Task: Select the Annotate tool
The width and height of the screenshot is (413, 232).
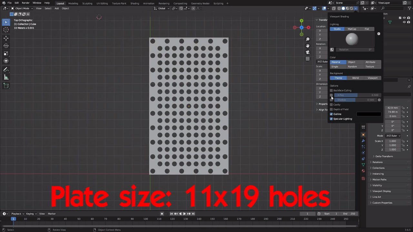Action: pos(6,70)
